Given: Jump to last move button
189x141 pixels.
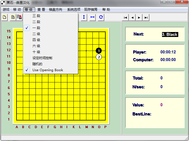Looking at the screenshot, I should pos(146,18).
